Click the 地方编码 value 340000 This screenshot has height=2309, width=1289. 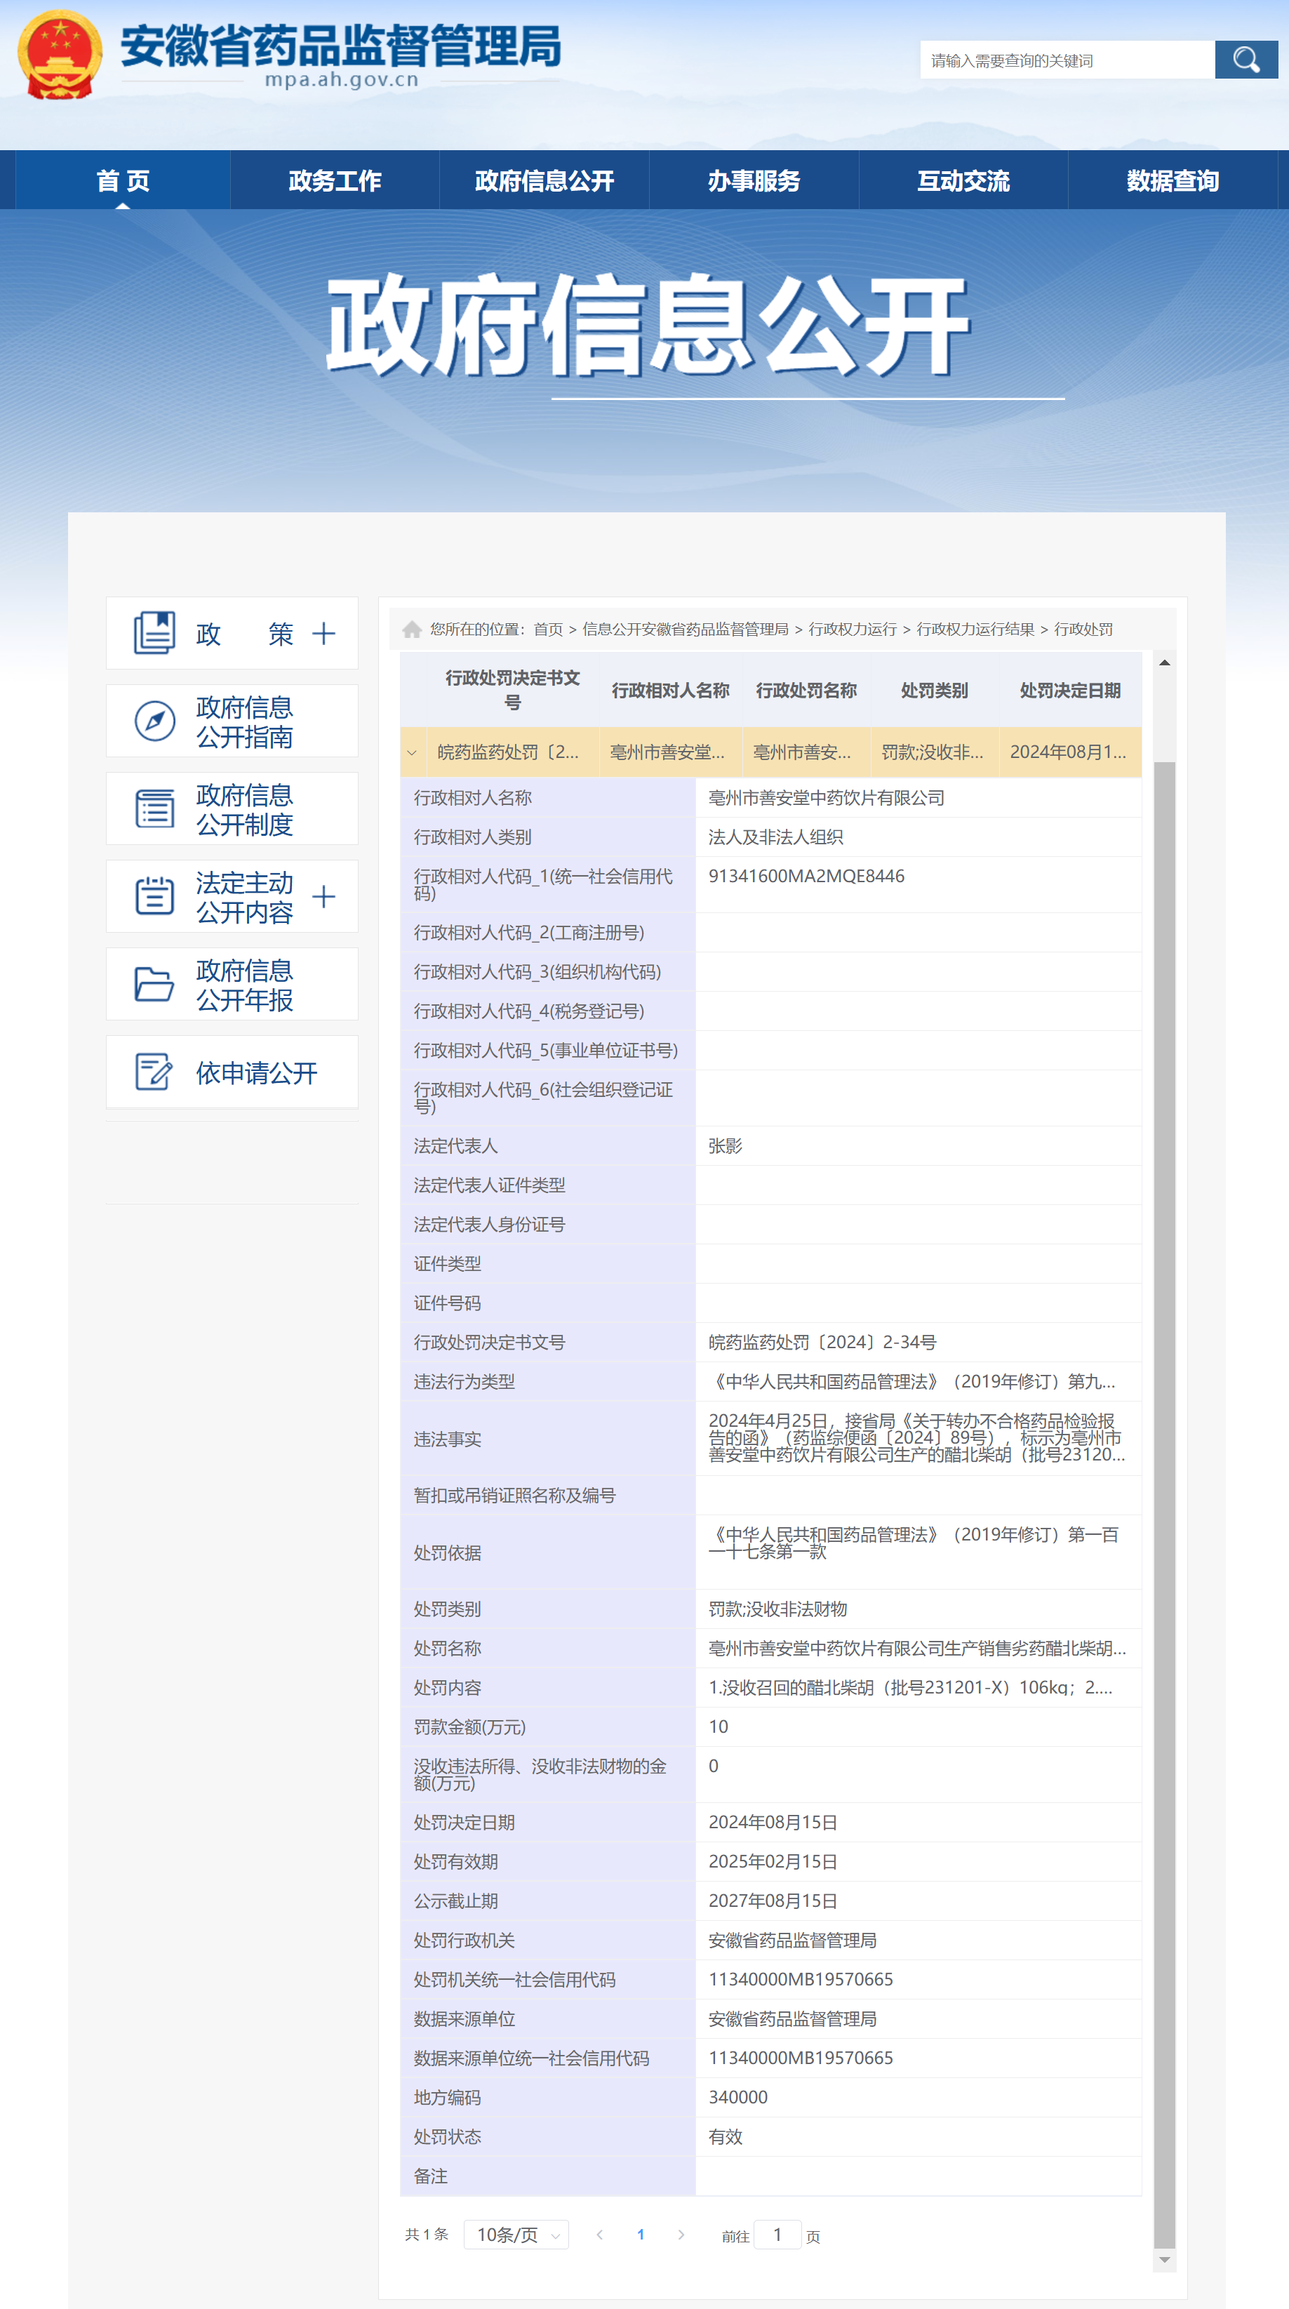tap(737, 2098)
